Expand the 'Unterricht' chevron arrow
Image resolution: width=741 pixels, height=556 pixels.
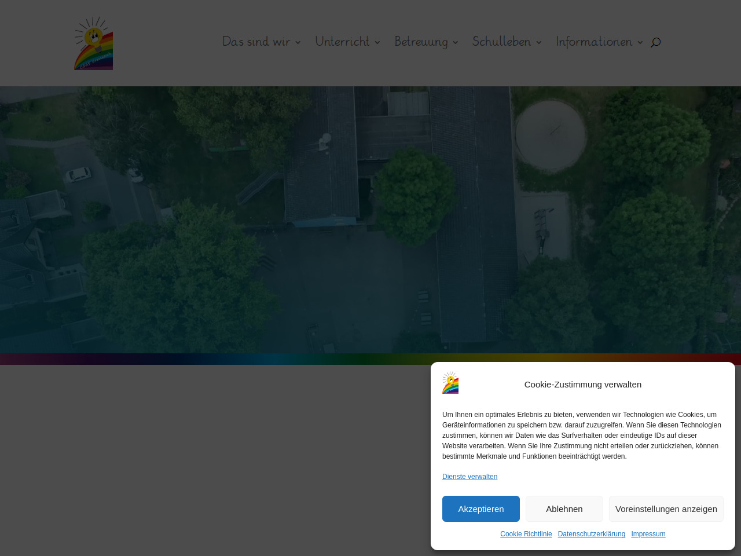point(377,42)
